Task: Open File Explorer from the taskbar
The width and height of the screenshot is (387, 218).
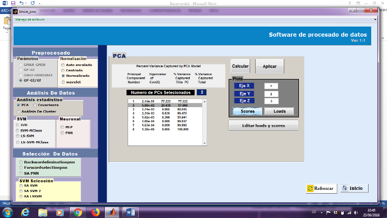Action: [43, 212]
